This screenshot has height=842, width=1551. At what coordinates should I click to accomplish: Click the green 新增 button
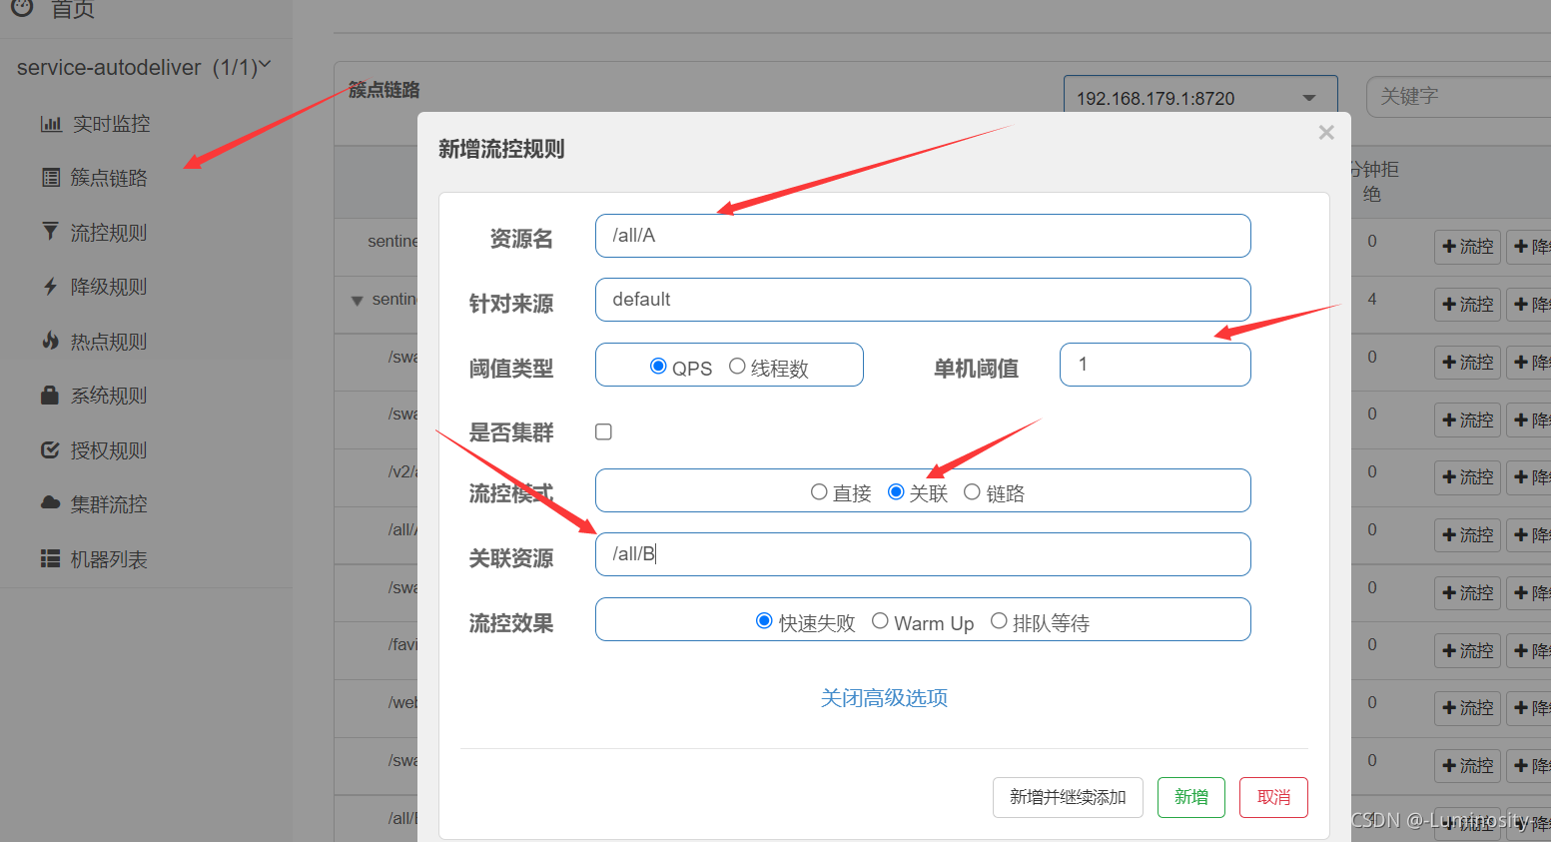pyautogui.click(x=1191, y=797)
